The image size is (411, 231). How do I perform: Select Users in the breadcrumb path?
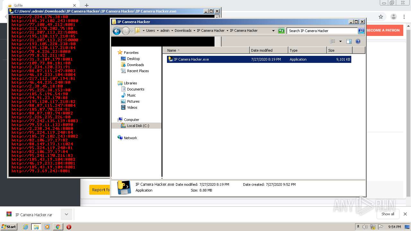pos(150,30)
